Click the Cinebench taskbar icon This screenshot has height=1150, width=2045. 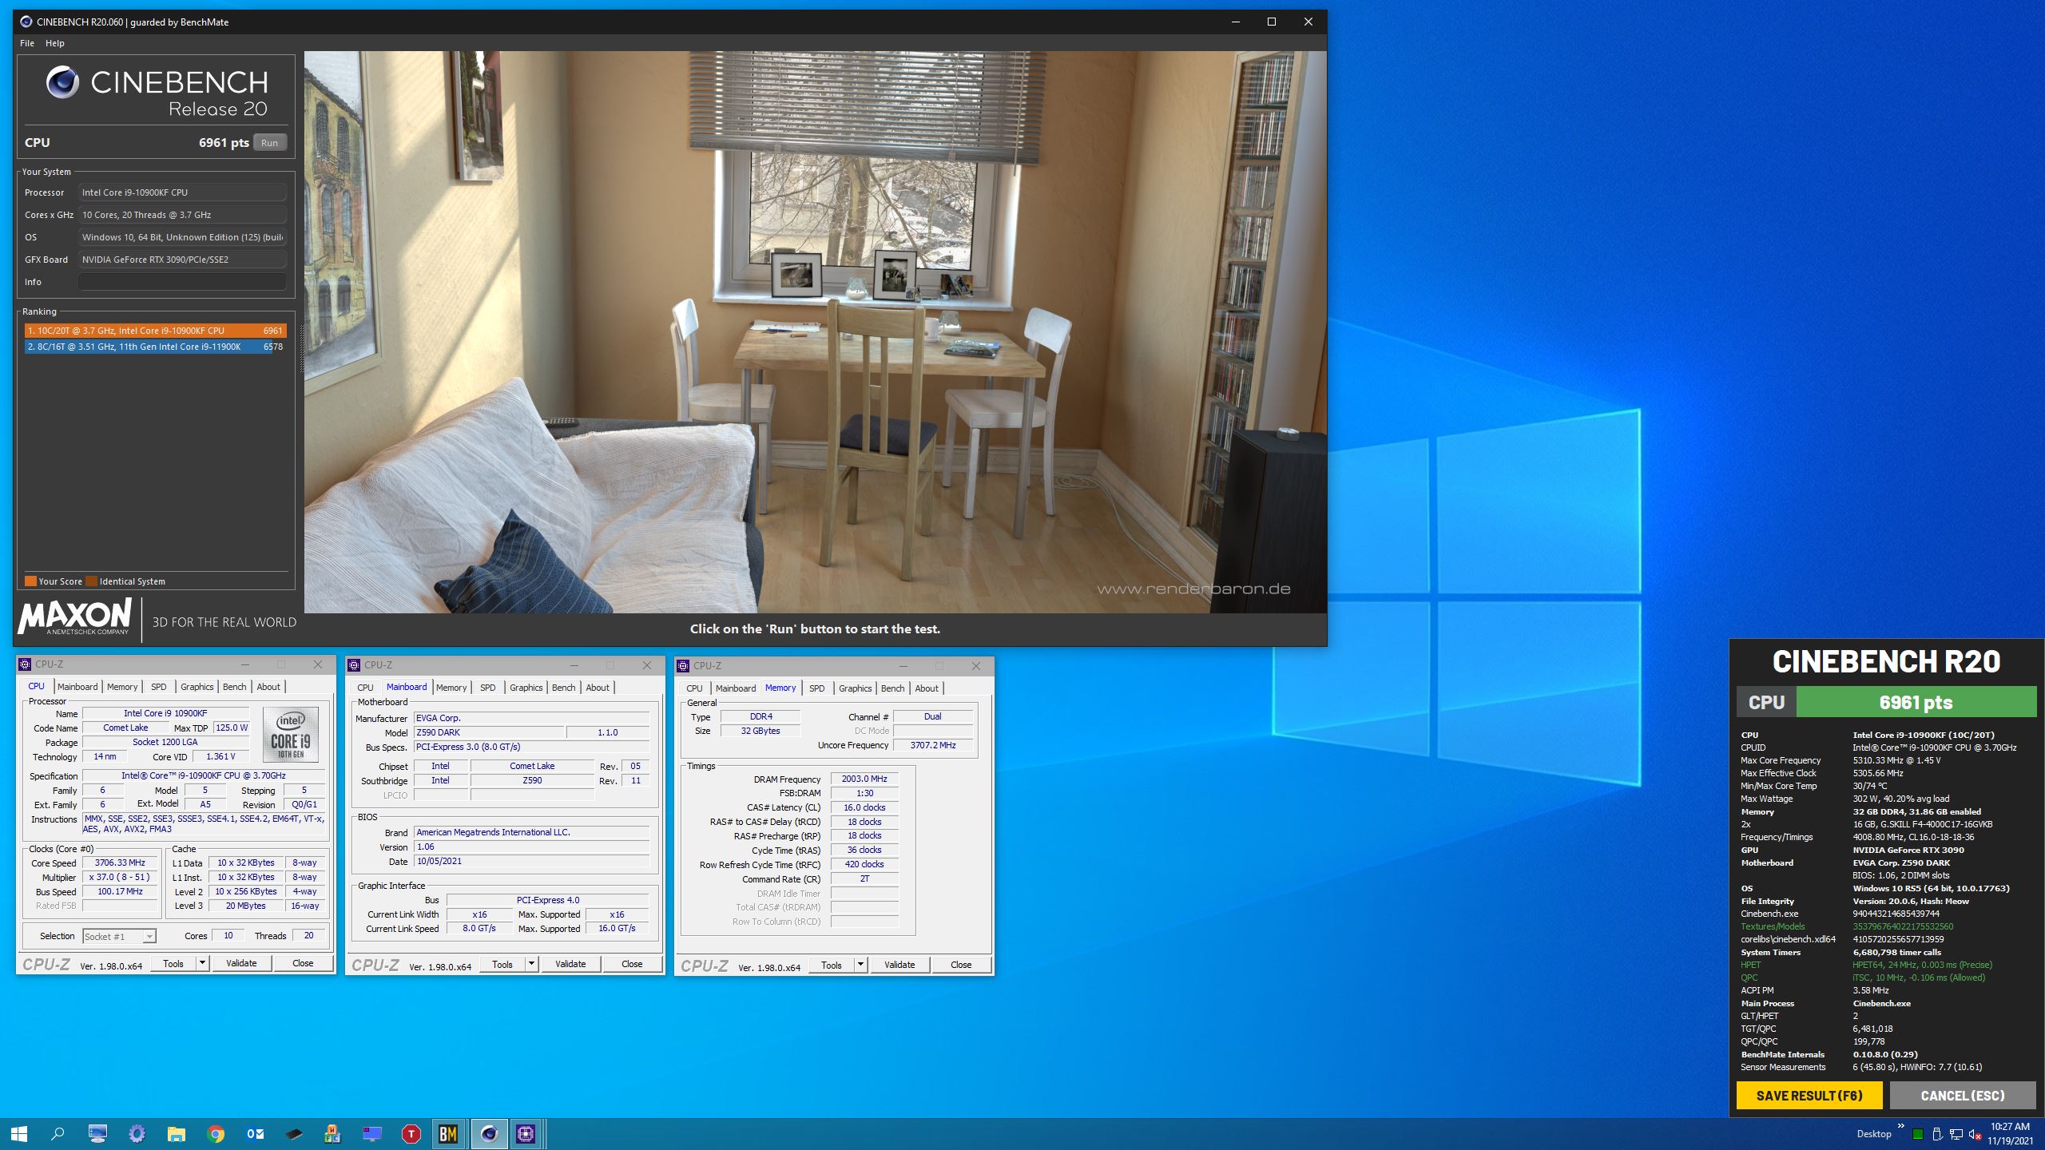(488, 1133)
